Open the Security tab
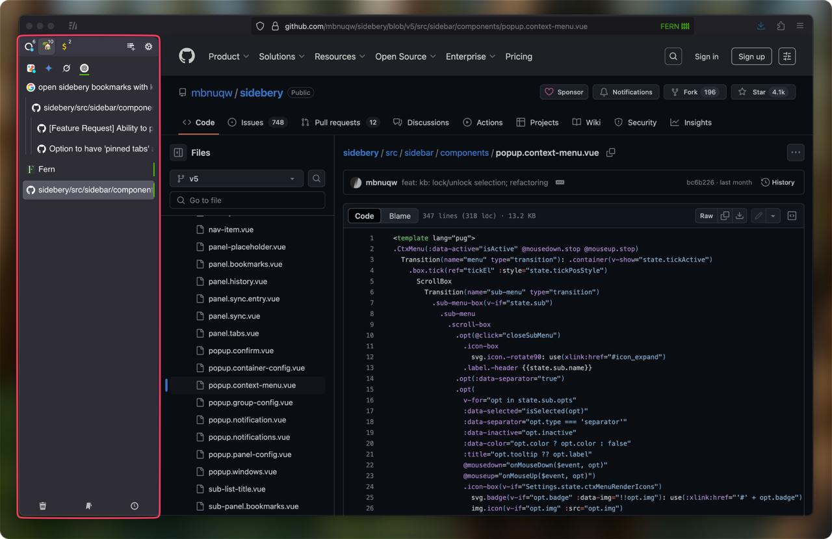 (x=635, y=122)
